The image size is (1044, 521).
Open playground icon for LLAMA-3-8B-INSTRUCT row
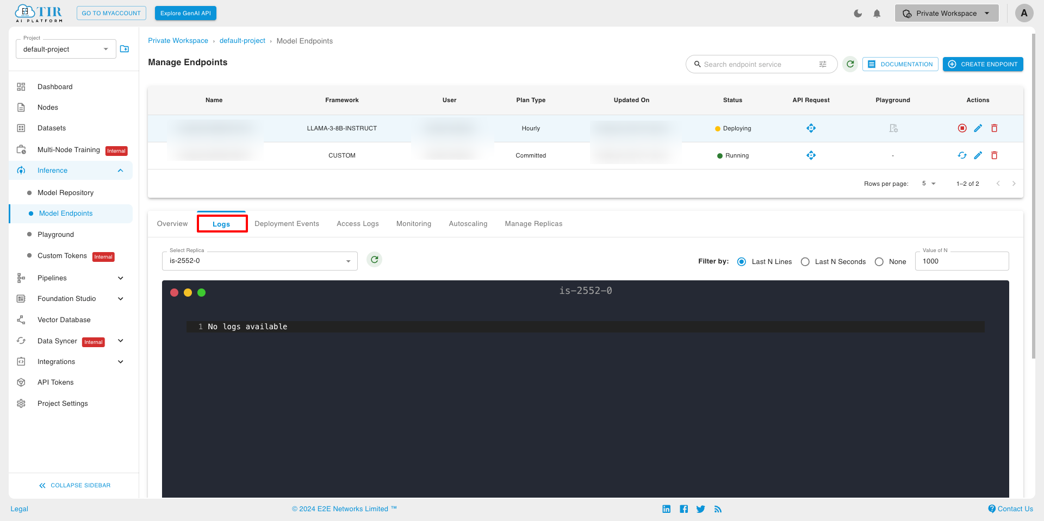point(893,128)
